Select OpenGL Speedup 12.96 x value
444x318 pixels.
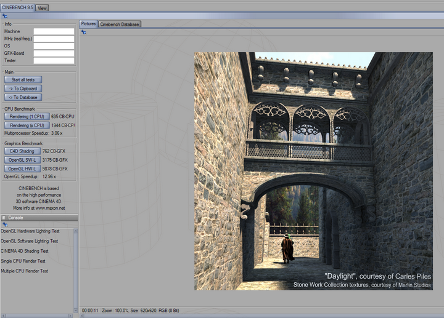[49, 177]
